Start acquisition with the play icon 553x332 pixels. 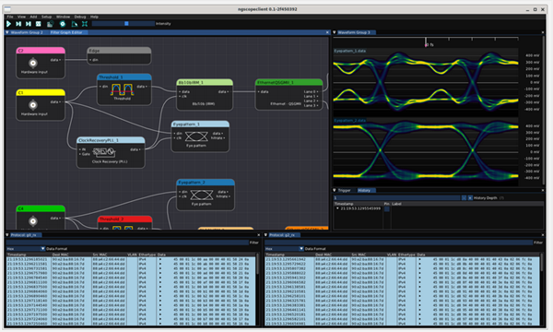9,24
